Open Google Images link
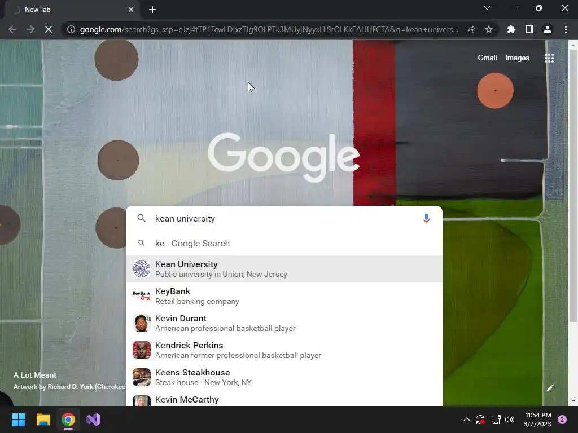Screen dimensions: 578x433 coord(517,58)
